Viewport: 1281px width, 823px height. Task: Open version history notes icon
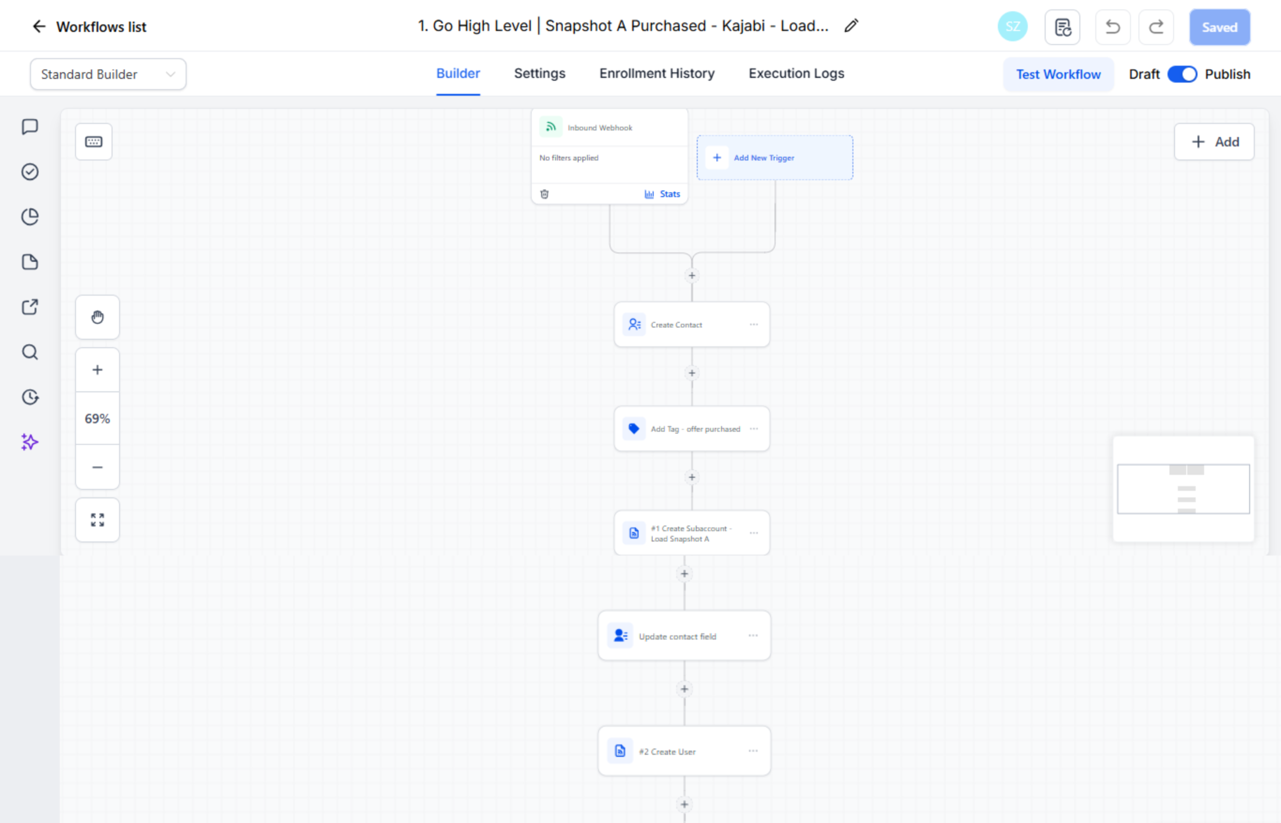coord(1062,26)
